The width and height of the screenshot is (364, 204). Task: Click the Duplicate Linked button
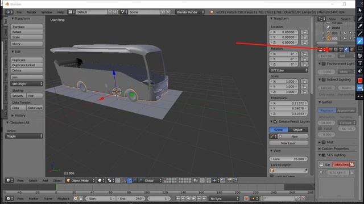(27, 65)
